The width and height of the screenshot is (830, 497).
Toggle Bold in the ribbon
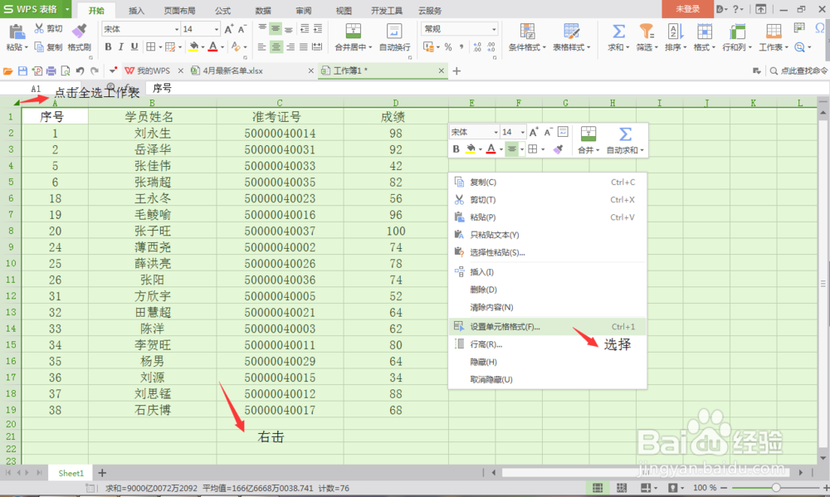tap(108, 47)
